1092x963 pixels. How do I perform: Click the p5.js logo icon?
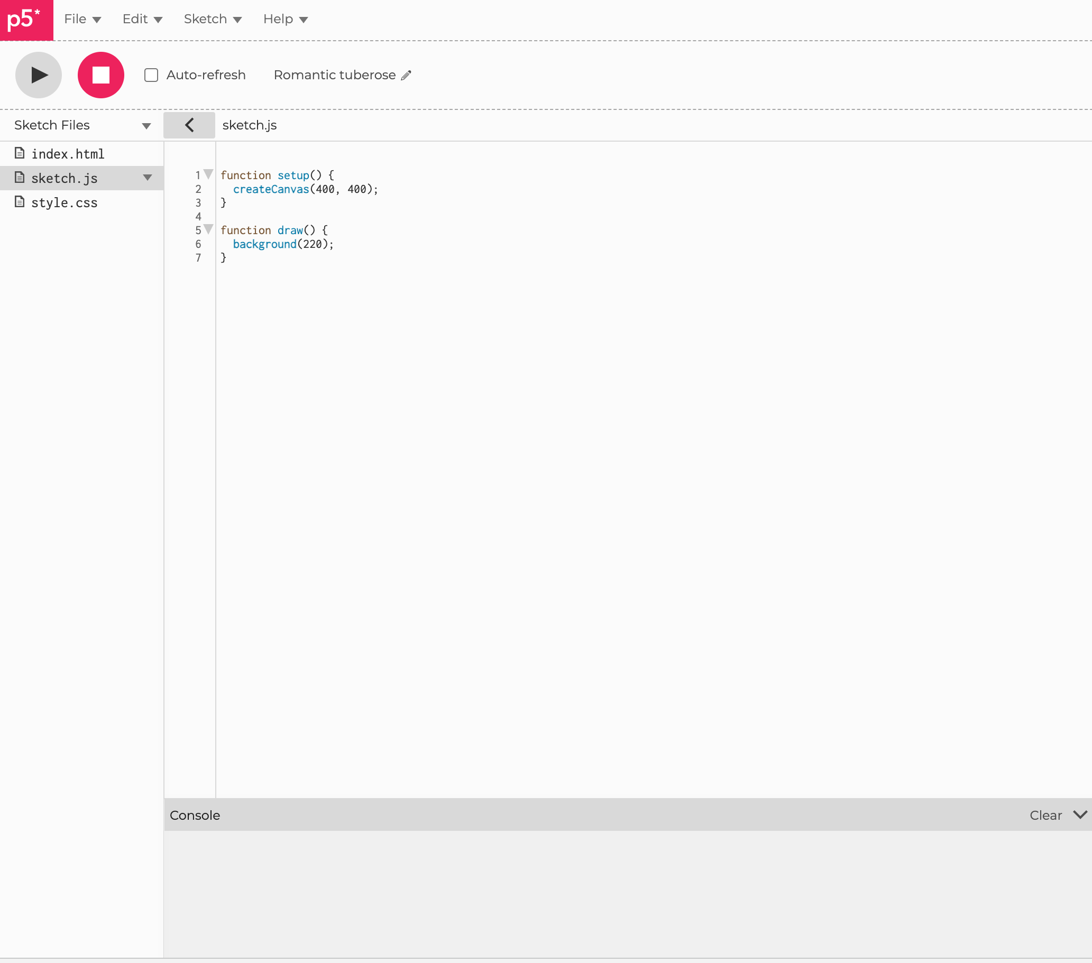26,18
